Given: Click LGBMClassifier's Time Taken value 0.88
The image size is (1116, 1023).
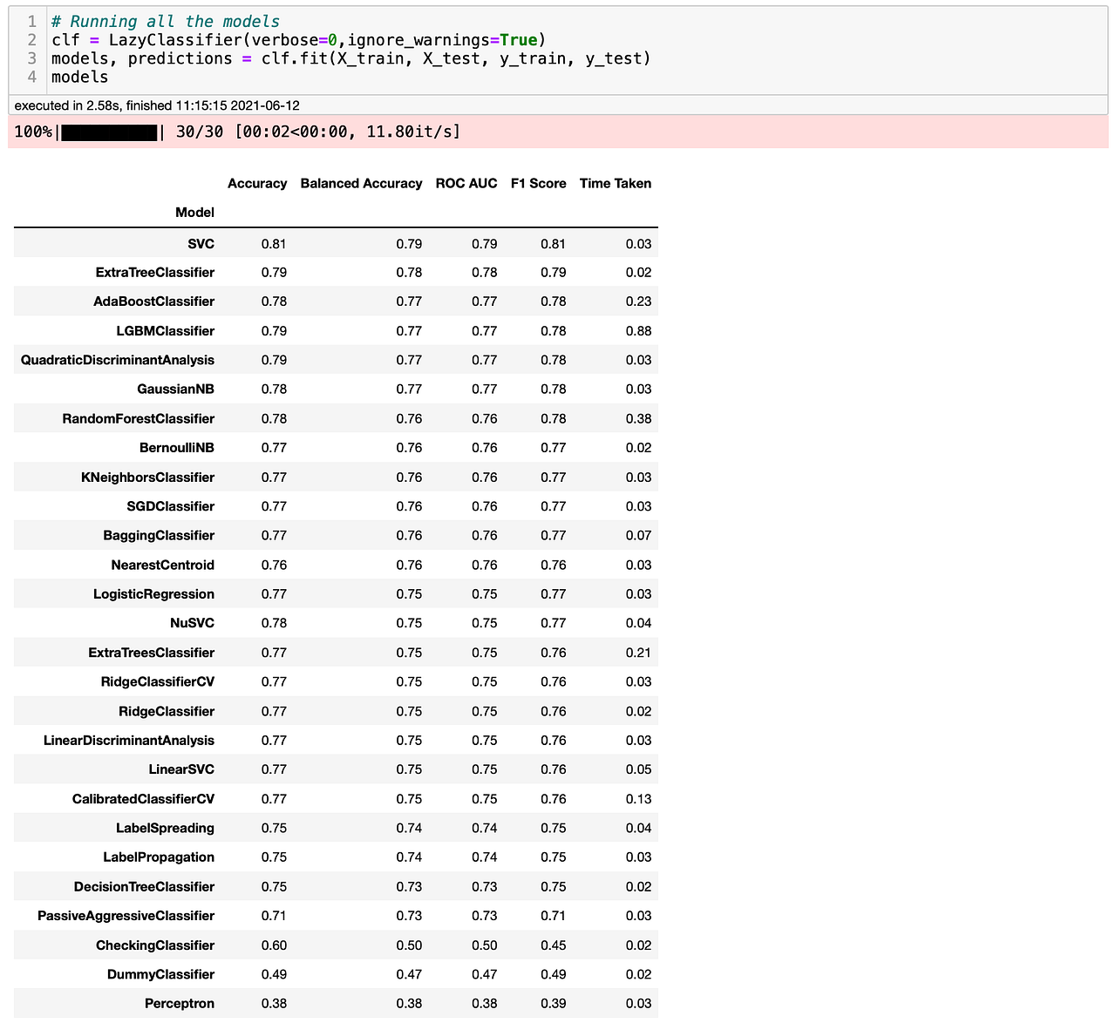Looking at the screenshot, I should (x=639, y=330).
